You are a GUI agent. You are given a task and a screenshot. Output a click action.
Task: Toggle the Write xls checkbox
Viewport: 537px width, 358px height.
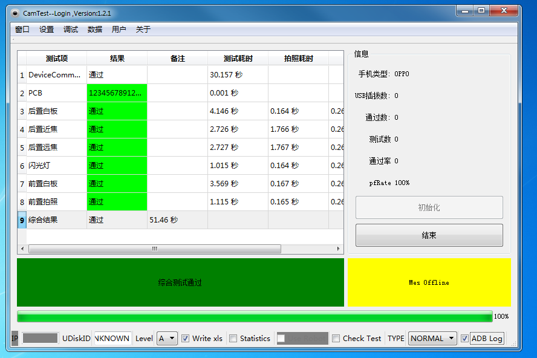[x=186, y=339]
